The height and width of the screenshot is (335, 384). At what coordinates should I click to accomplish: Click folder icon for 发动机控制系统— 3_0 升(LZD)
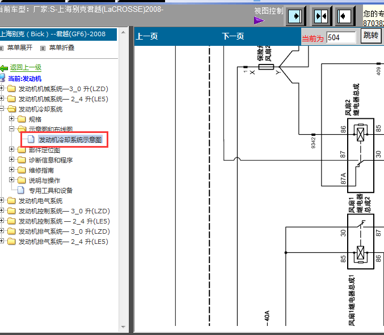coord(11,211)
